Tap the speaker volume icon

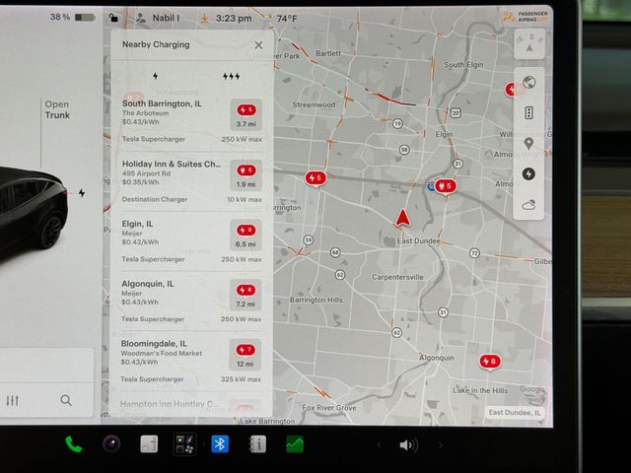pyautogui.click(x=408, y=445)
